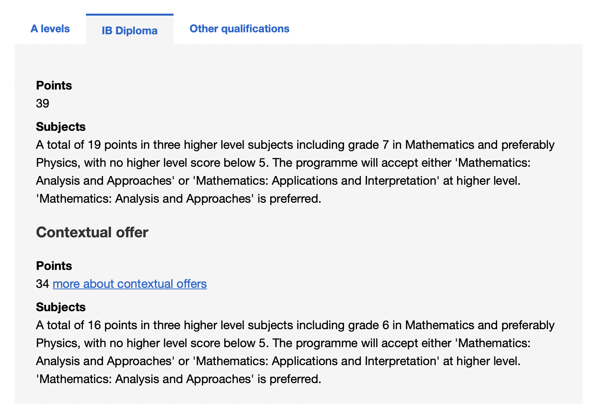Click the contextual points value 34
The width and height of the screenshot is (599, 420).
(x=43, y=284)
